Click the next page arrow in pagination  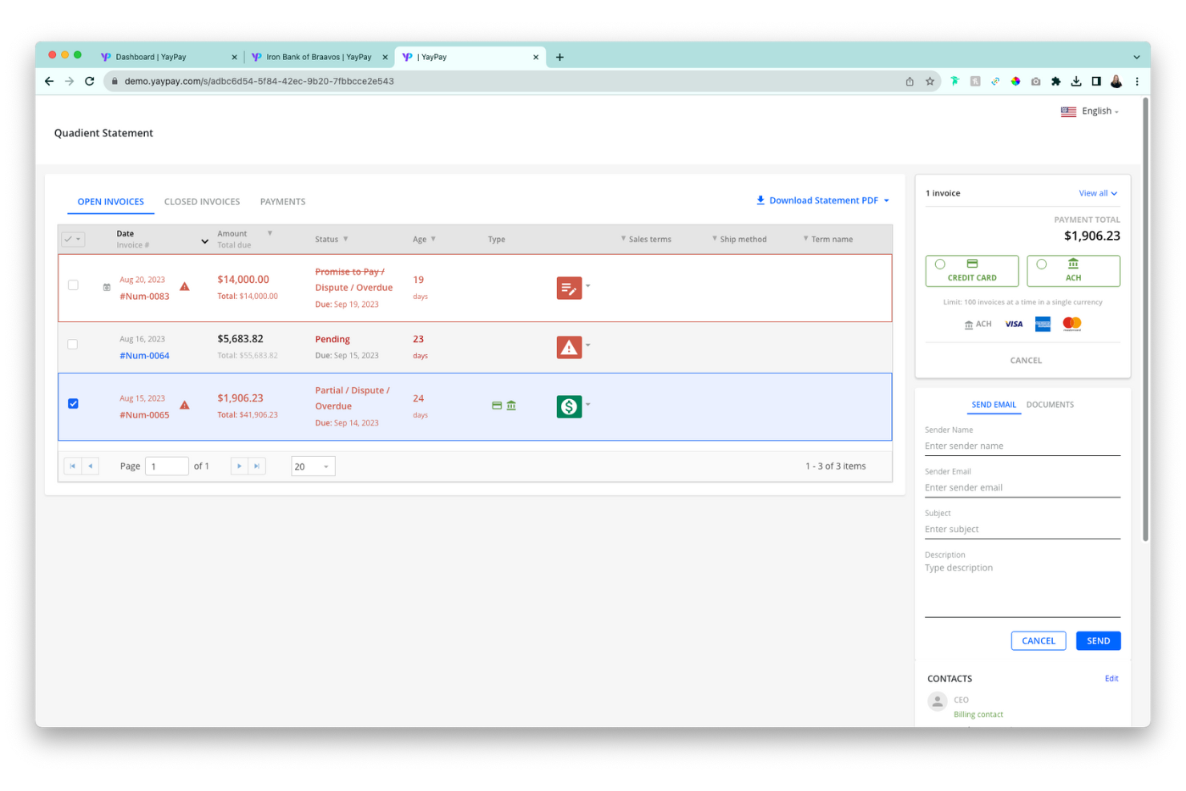pyautogui.click(x=239, y=466)
